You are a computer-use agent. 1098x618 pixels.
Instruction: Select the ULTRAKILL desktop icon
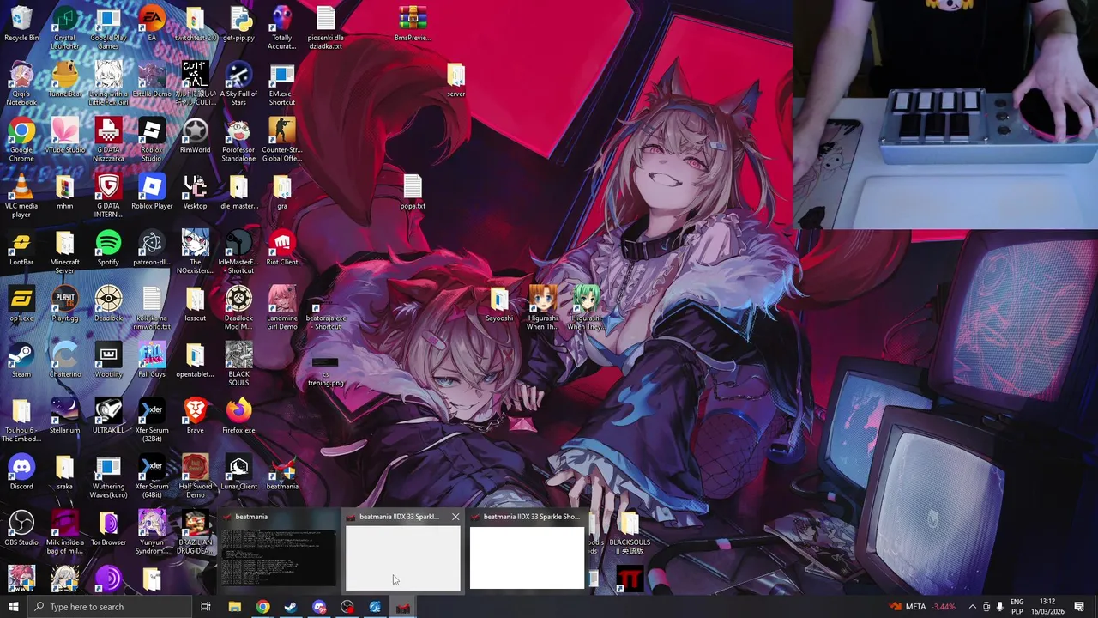click(x=108, y=416)
